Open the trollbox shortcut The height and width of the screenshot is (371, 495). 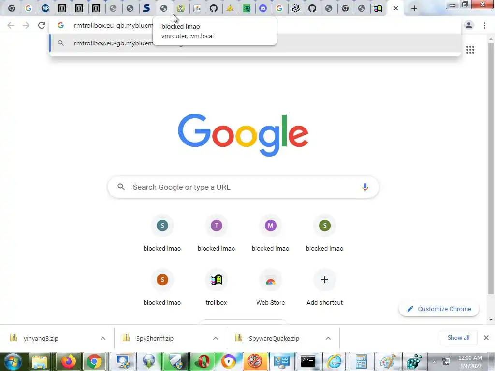click(x=216, y=287)
